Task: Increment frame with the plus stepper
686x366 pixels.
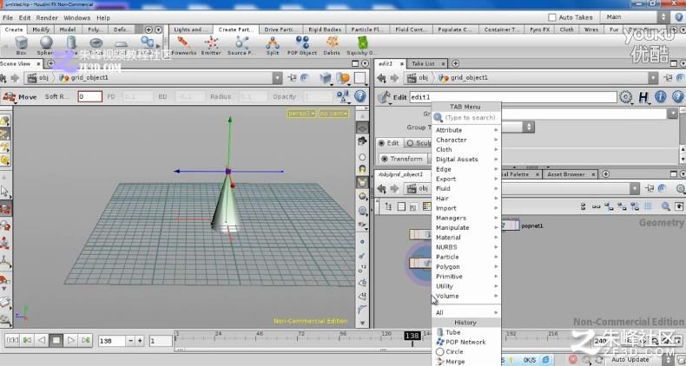Action: coord(140,341)
